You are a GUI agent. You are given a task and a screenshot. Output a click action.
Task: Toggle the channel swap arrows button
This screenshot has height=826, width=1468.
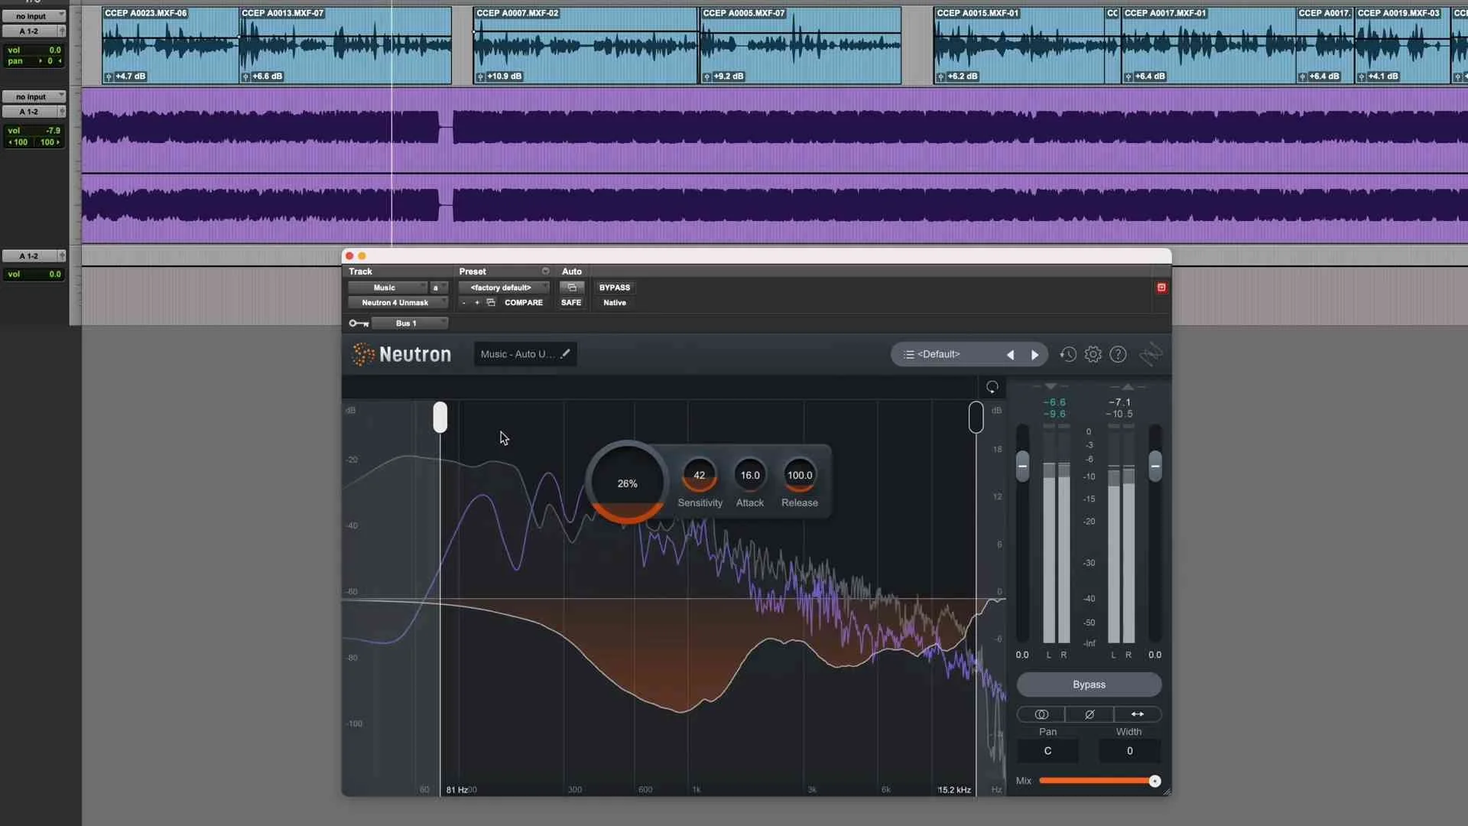pyautogui.click(x=1137, y=714)
